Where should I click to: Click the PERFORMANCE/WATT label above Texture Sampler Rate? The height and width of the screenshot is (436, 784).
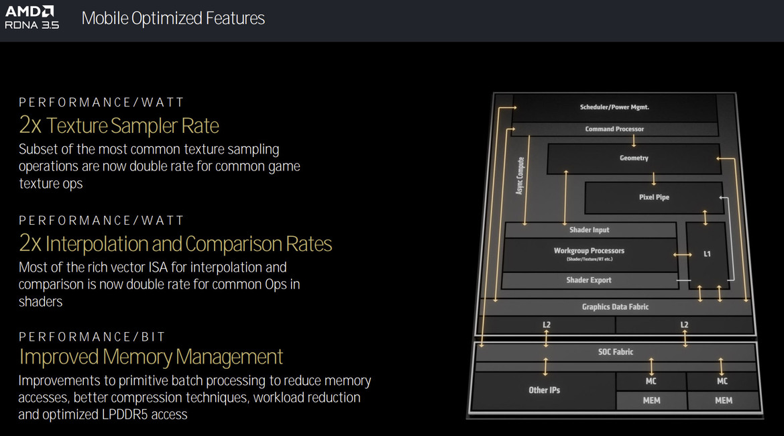101,103
